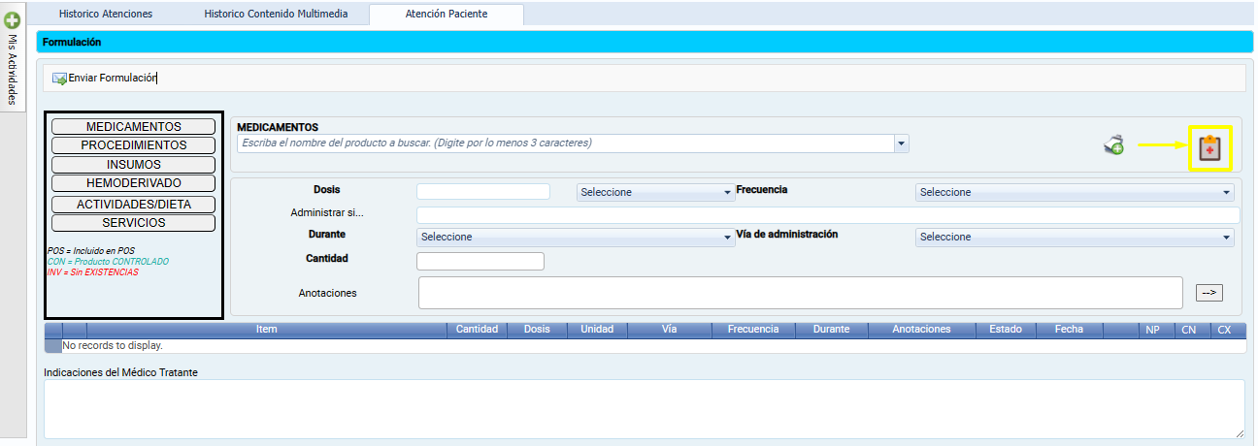1258x446 pixels.
Task: Click the green plus icon above Mis Actividades
Action: [13, 18]
